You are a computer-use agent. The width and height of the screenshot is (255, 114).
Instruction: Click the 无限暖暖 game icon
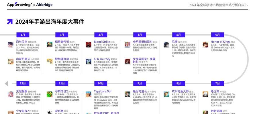tap(11, 94)
